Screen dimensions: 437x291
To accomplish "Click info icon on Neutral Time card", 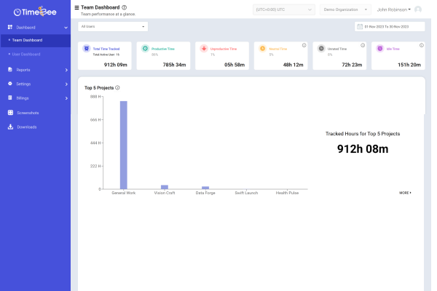I will coord(304,45).
